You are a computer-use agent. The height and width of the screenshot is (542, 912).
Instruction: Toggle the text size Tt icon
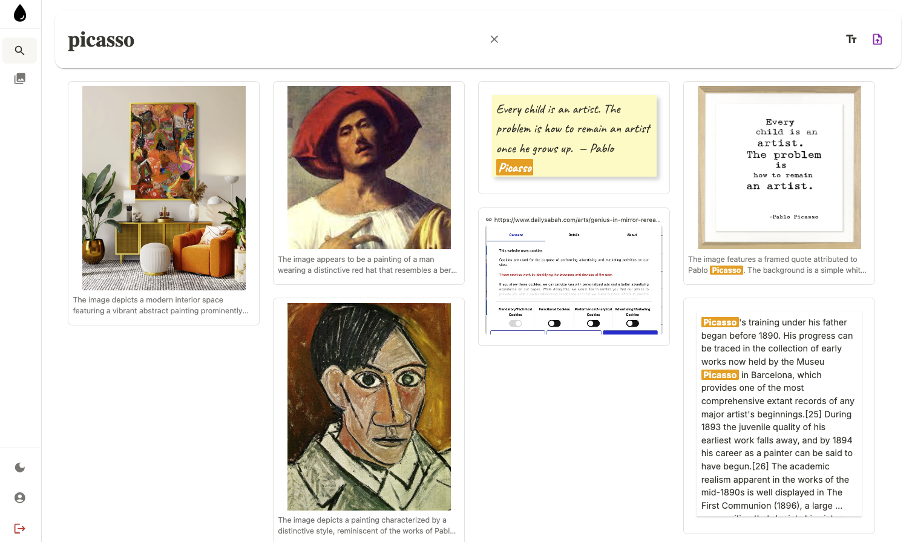851,39
